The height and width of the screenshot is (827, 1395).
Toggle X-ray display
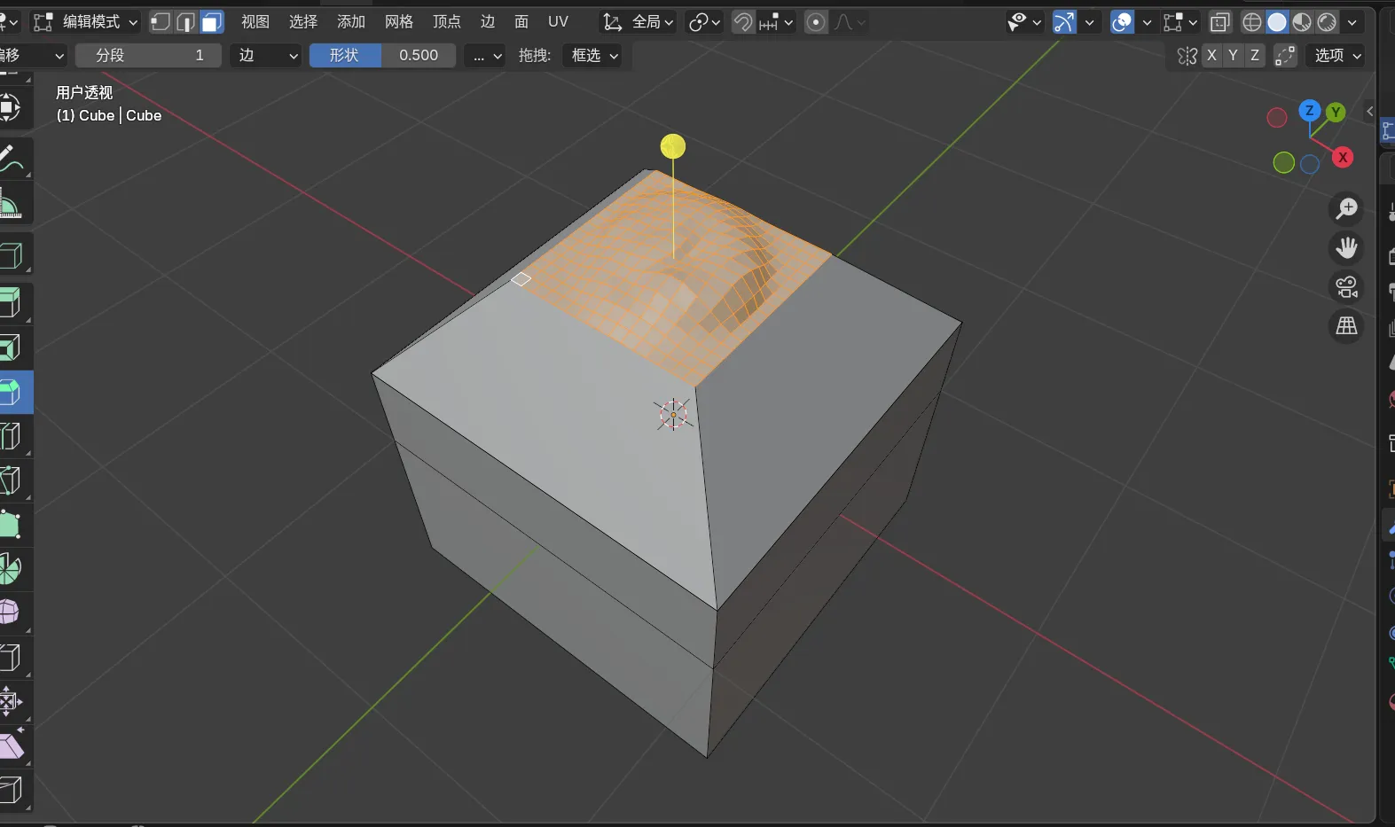pos(1220,22)
